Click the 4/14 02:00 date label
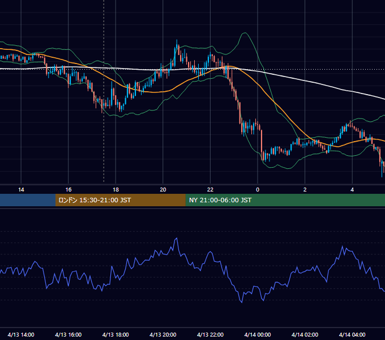Screen dimensions: 385x340 coord(305,334)
